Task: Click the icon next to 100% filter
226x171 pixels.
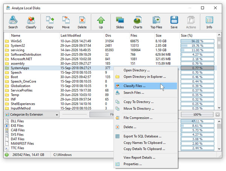Action: coord(217,115)
